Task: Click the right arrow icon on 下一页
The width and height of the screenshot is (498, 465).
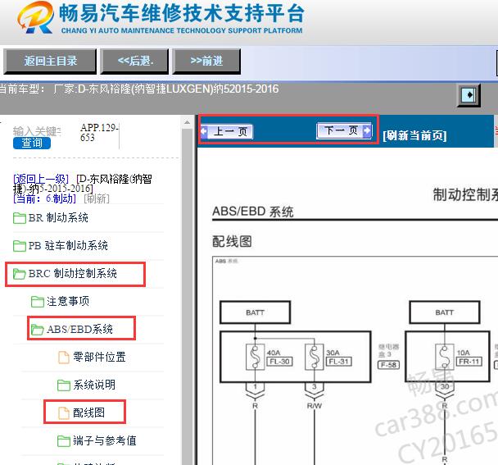Action: click(x=367, y=130)
